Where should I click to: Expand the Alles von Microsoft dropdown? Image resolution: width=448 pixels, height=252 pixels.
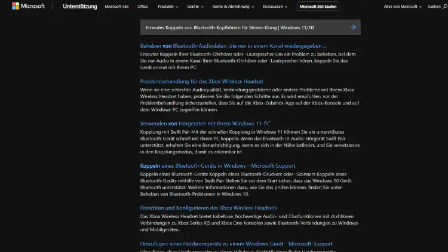click(x=403, y=7)
